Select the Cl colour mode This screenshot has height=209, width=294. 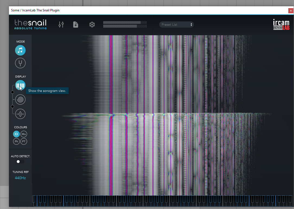click(x=17, y=134)
